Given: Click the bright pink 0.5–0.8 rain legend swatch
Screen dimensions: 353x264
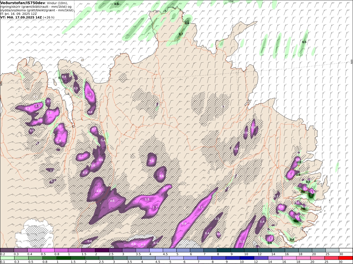Looking at the screenshot, I should [47, 250].
